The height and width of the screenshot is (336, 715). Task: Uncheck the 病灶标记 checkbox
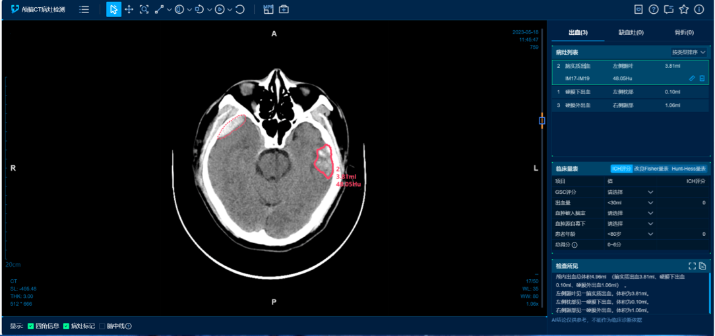[66, 326]
